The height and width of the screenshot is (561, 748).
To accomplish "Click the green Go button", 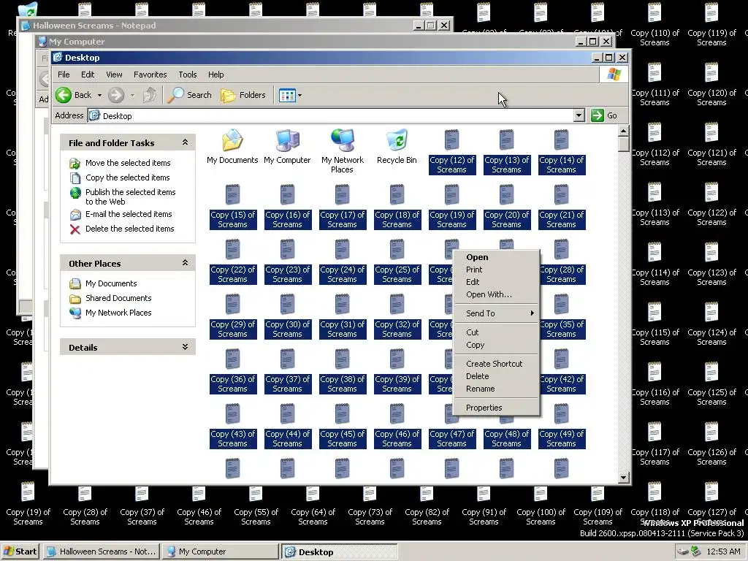I will coord(604,115).
